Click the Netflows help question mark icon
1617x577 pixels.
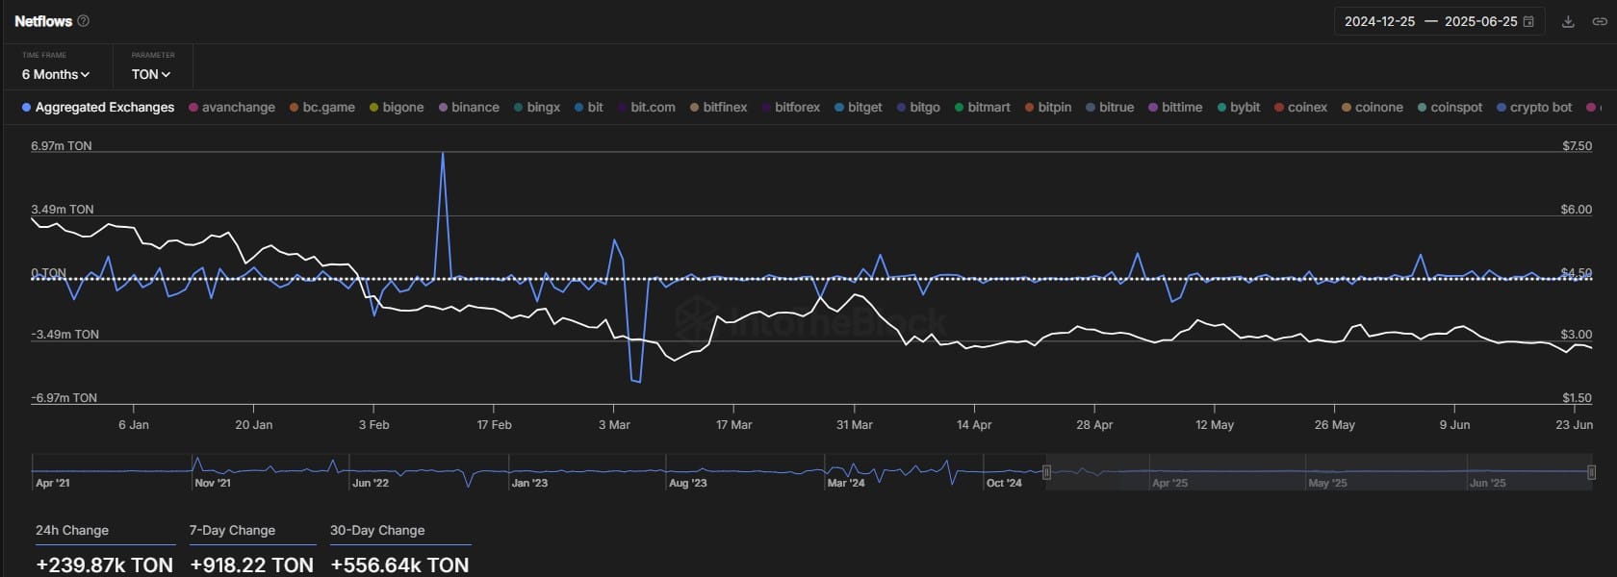(x=83, y=21)
